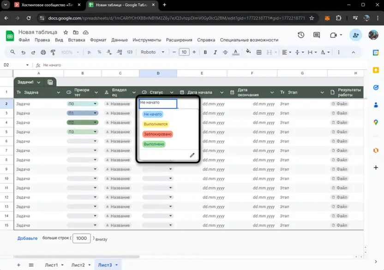This screenshot has height=270, width=384.
Task: Open text wrapping dropdown
Action: point(312,52)
